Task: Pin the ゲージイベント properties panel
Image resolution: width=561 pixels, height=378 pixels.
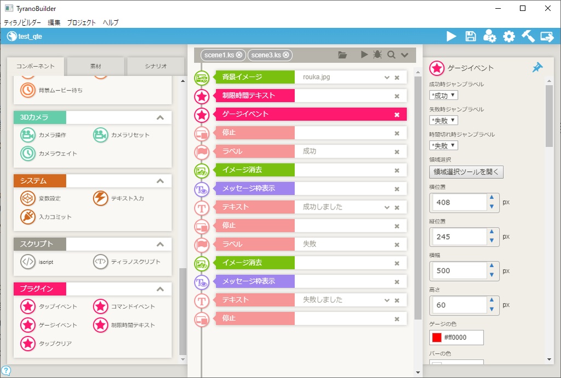Action: pyautogui.click(x=537, y=67)
